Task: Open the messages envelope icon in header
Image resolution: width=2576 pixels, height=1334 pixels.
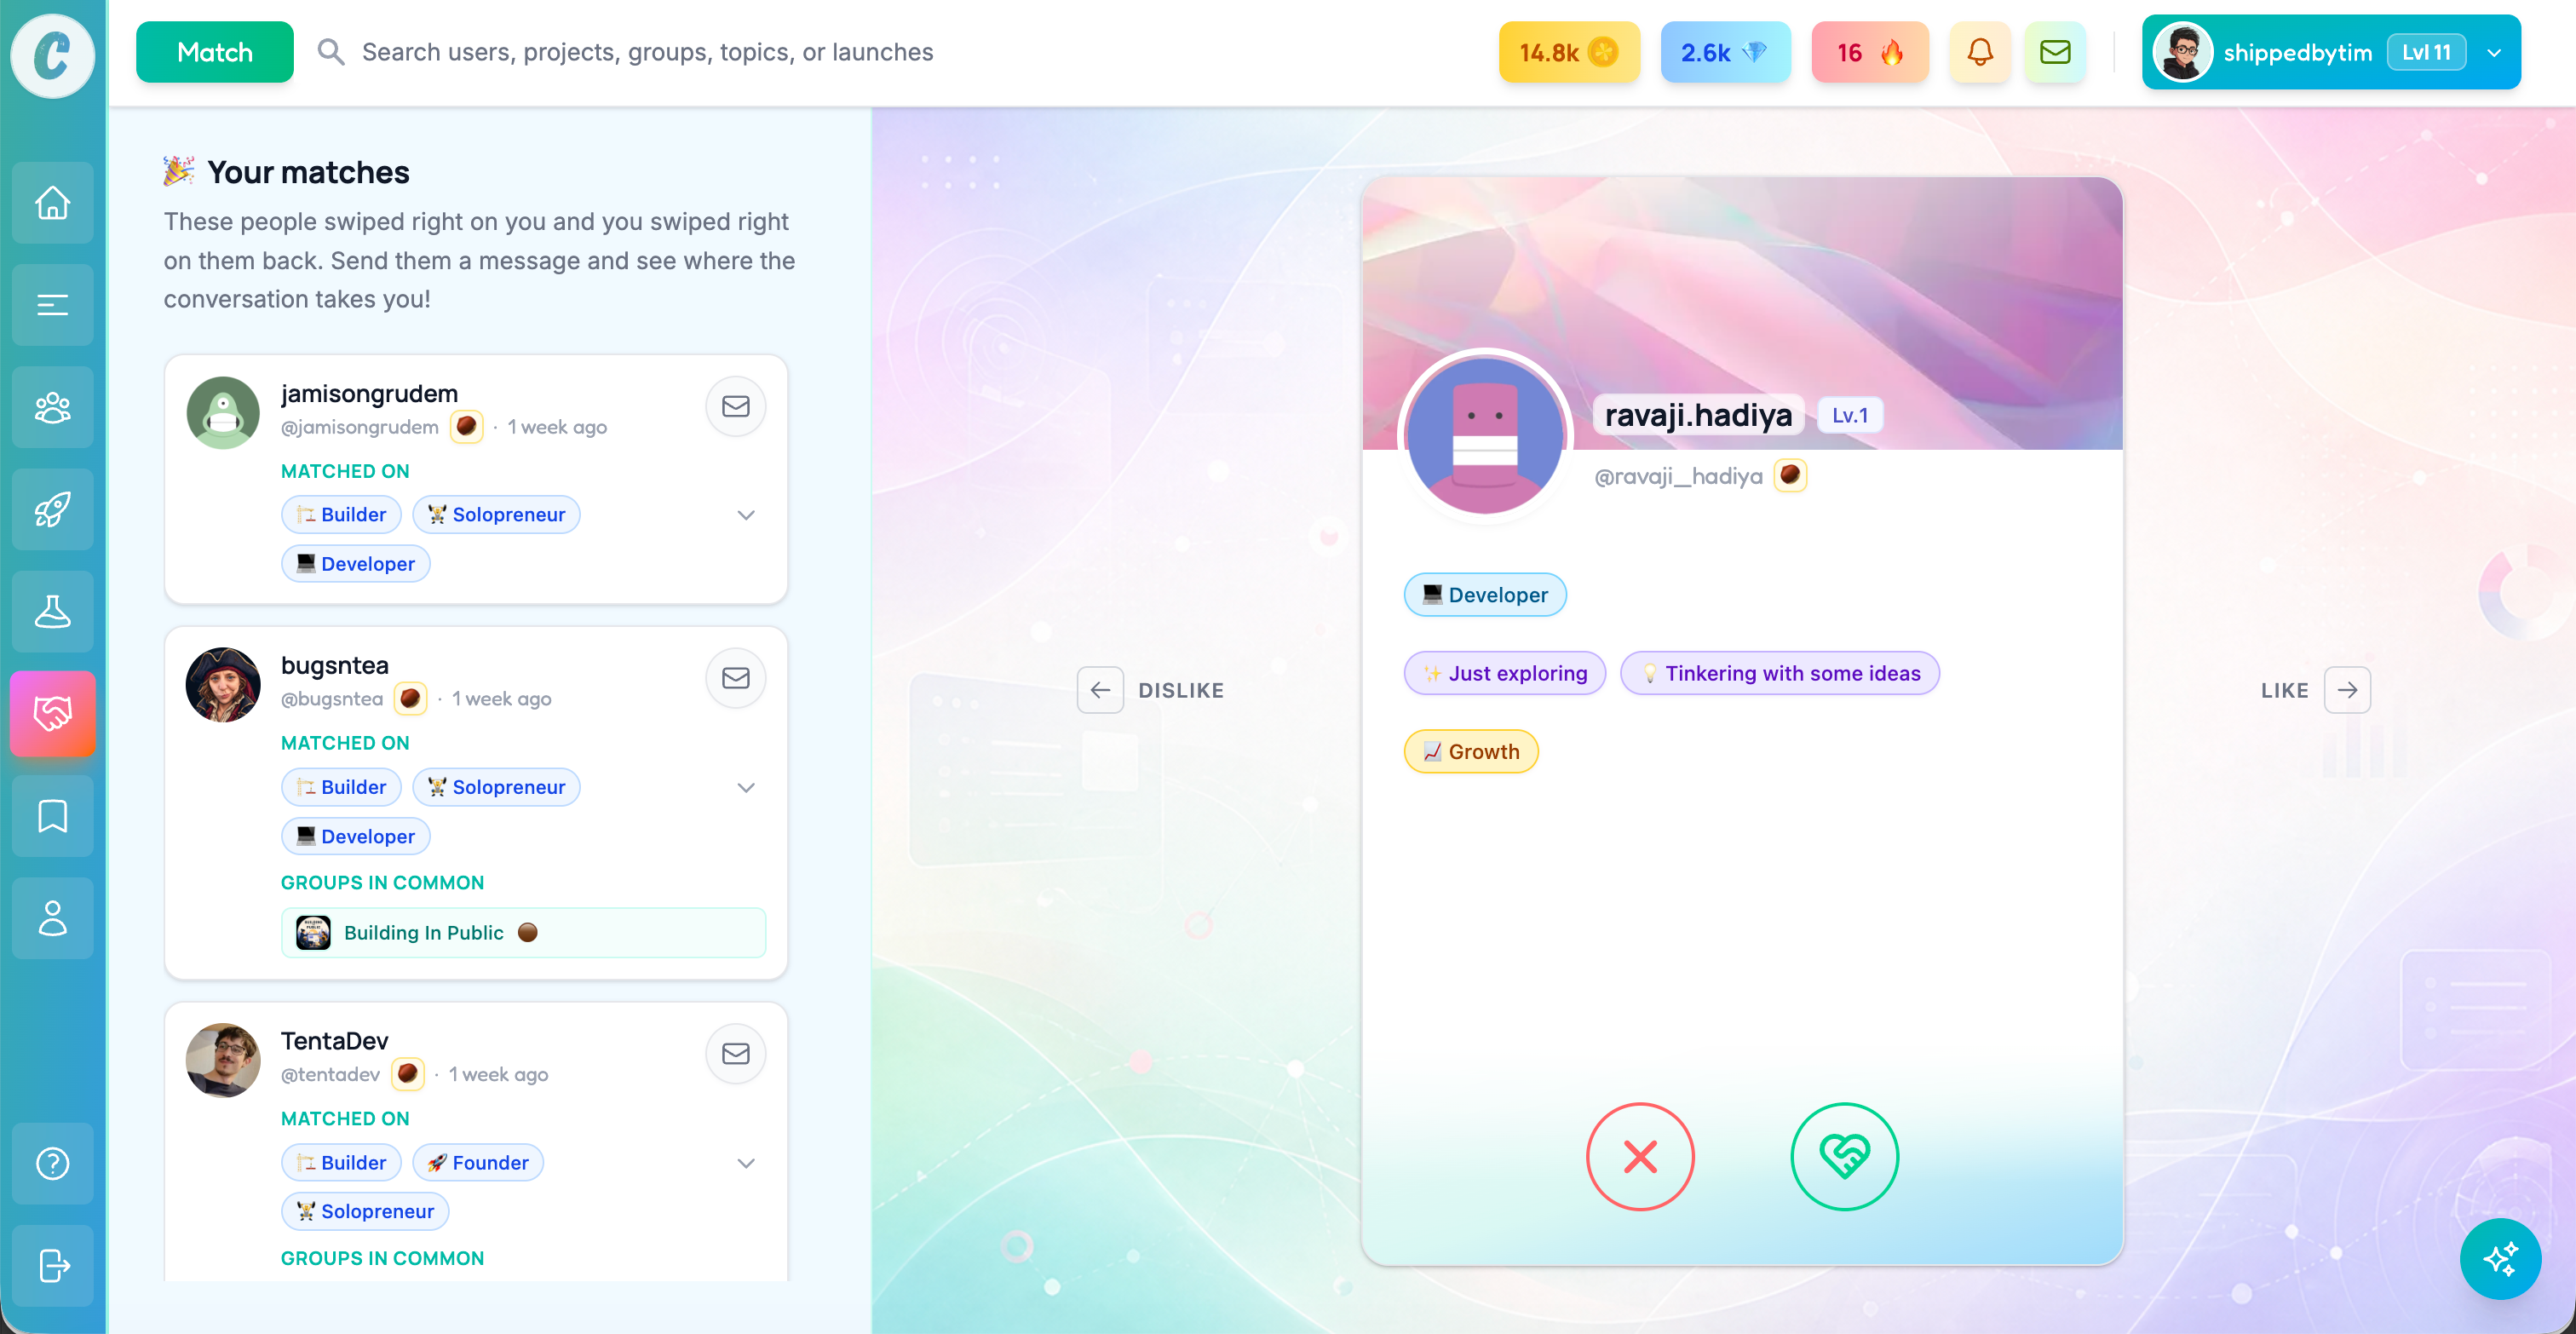Action: point(2055,52)
